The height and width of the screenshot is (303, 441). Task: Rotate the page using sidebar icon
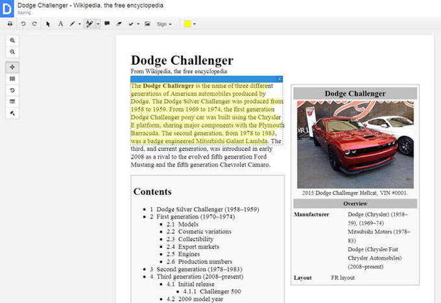(x=12, y=90)
